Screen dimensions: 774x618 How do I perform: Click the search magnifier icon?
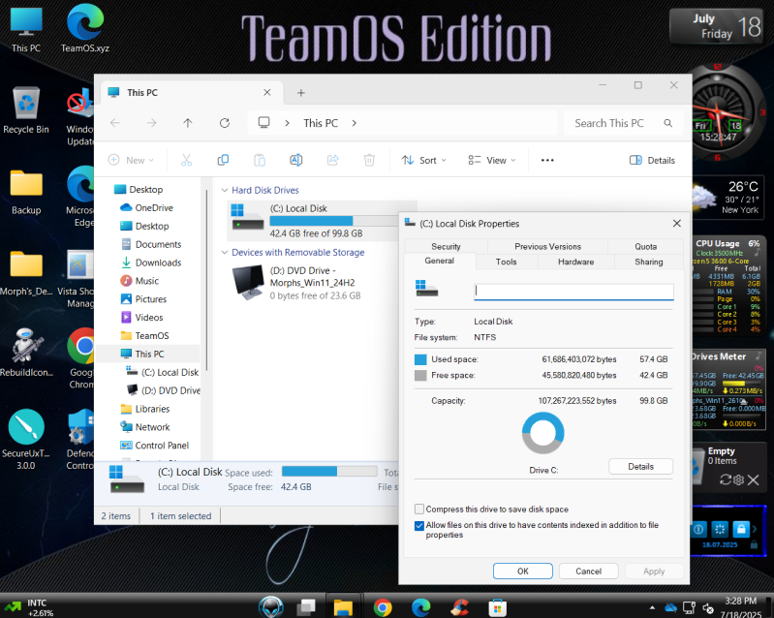667,123
